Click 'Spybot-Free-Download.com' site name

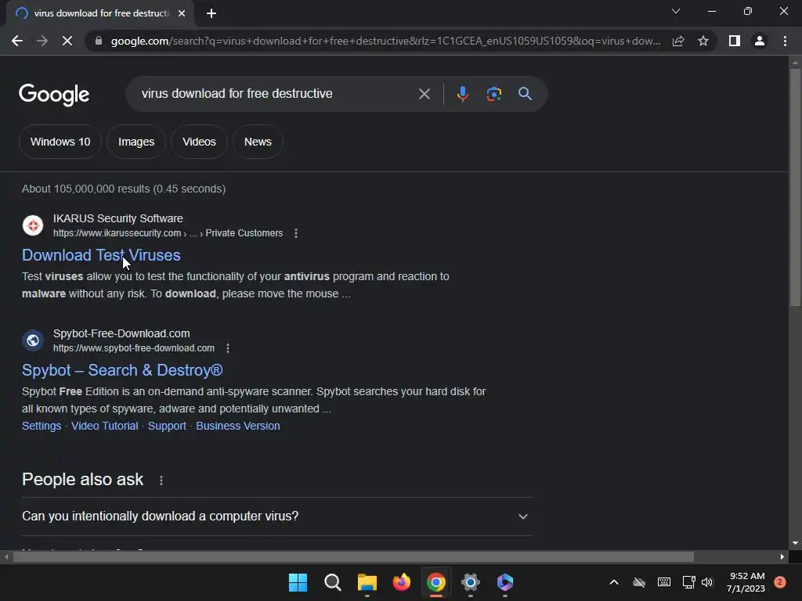(121, 333)
